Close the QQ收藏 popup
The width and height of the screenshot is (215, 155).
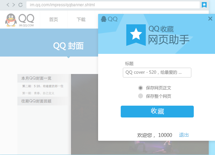[x=210, y=18]
